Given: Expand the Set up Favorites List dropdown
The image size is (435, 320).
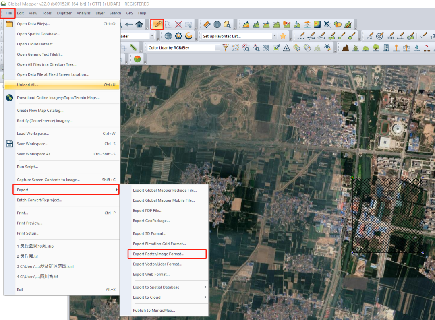Looking at the screenshot, I should tap(275, 36).
